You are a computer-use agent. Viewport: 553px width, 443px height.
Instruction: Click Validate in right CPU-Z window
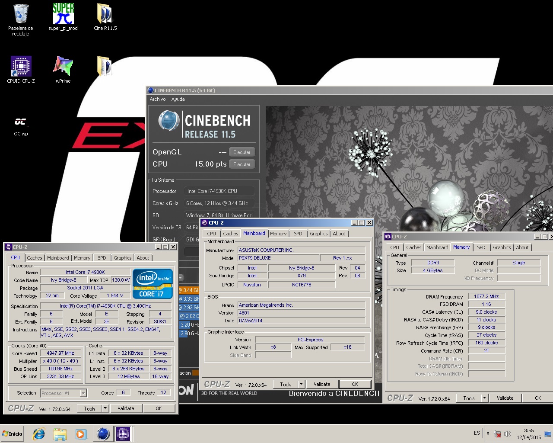click(505, 398)
